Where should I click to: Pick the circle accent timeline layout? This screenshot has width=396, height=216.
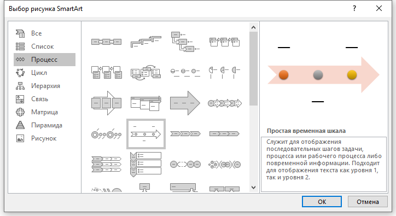(x=106, y=135)
